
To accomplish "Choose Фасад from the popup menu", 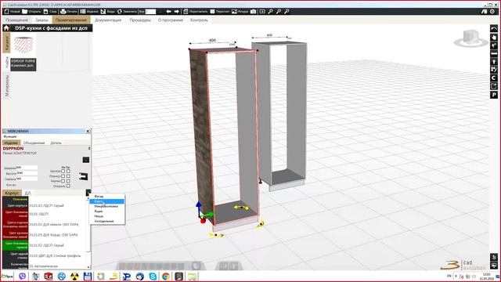I will click(107, 197).
